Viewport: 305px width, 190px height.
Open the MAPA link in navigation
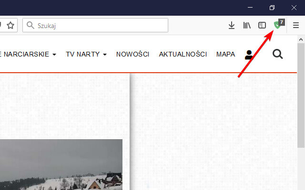click(225, 54)
